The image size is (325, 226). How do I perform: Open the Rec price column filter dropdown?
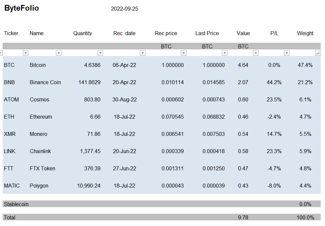point(183,53)
